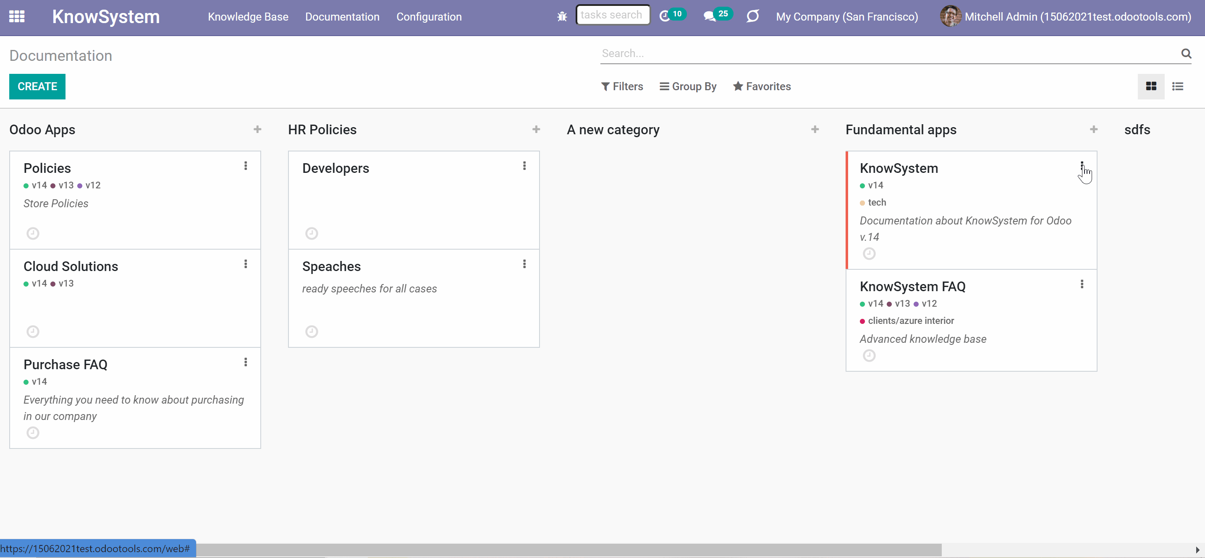Image resolution: width=1205 pixels, height=558 pixels.
Task: Expand the Group By dropdown
Action: (688, 86)
